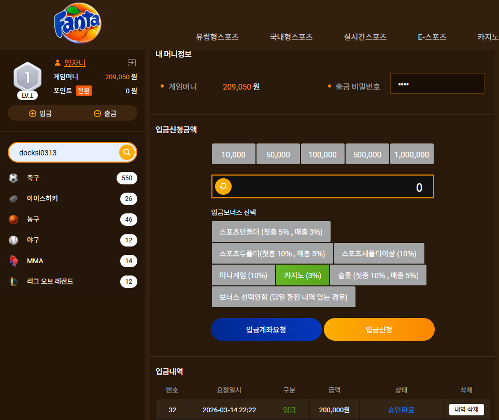Click the orange search magnifier icon
This screenshot has width=499, height=420.
(x=127, y=152)
